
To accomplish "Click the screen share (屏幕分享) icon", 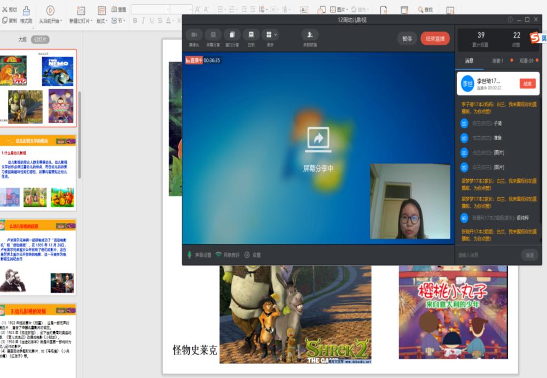I will (213, 35).
